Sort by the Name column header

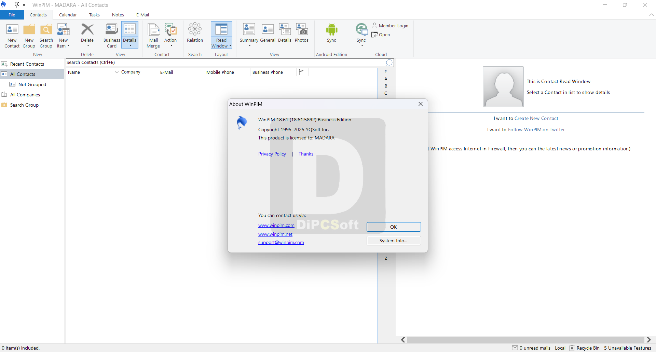[89, 72]
